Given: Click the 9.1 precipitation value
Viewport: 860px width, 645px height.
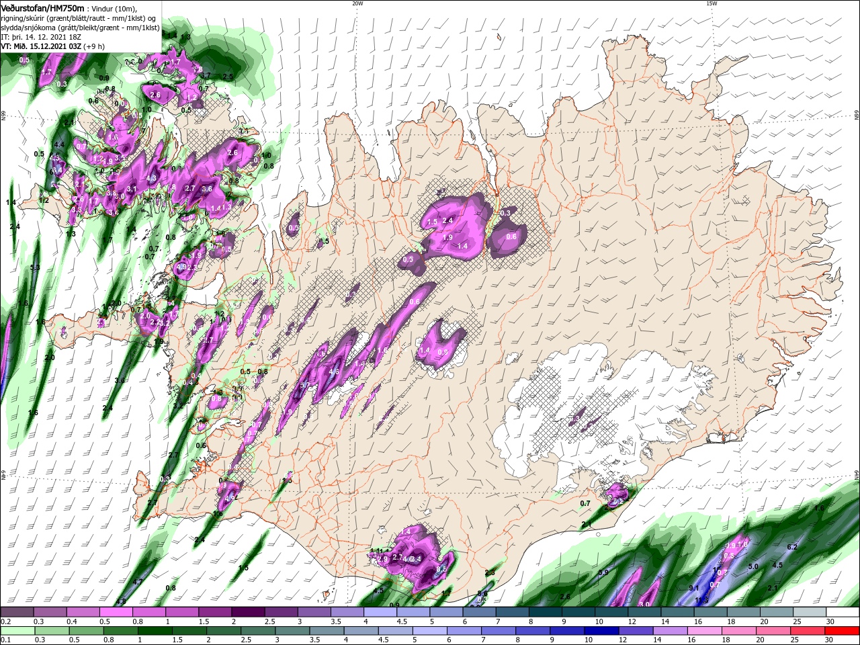Looking at the screenshot, I should tap(694, 588).
